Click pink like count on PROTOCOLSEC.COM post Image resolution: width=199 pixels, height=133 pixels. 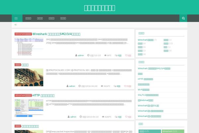click(129, 86)
